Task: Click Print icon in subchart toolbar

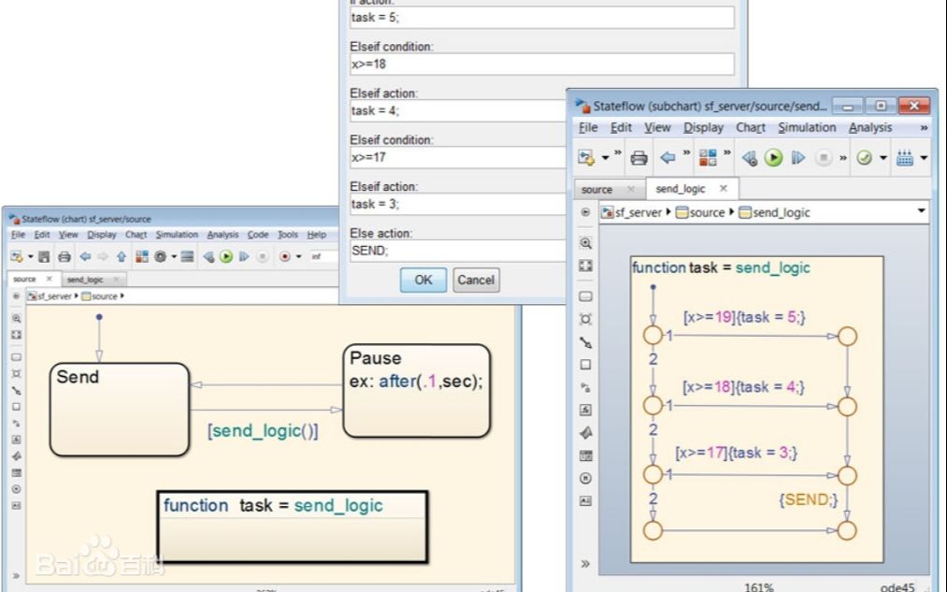Action: click(x=639, y=158)
